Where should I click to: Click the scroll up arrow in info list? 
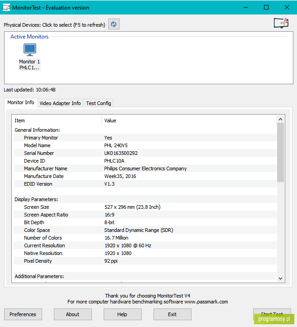coord(281,119)
